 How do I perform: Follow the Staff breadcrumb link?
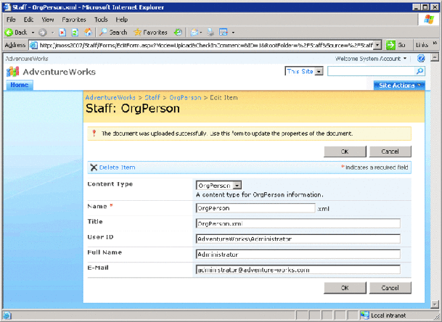[152, 97]
